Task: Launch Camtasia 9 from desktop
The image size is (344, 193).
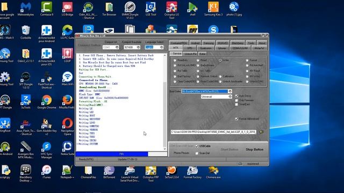Action: pos(47,9)
